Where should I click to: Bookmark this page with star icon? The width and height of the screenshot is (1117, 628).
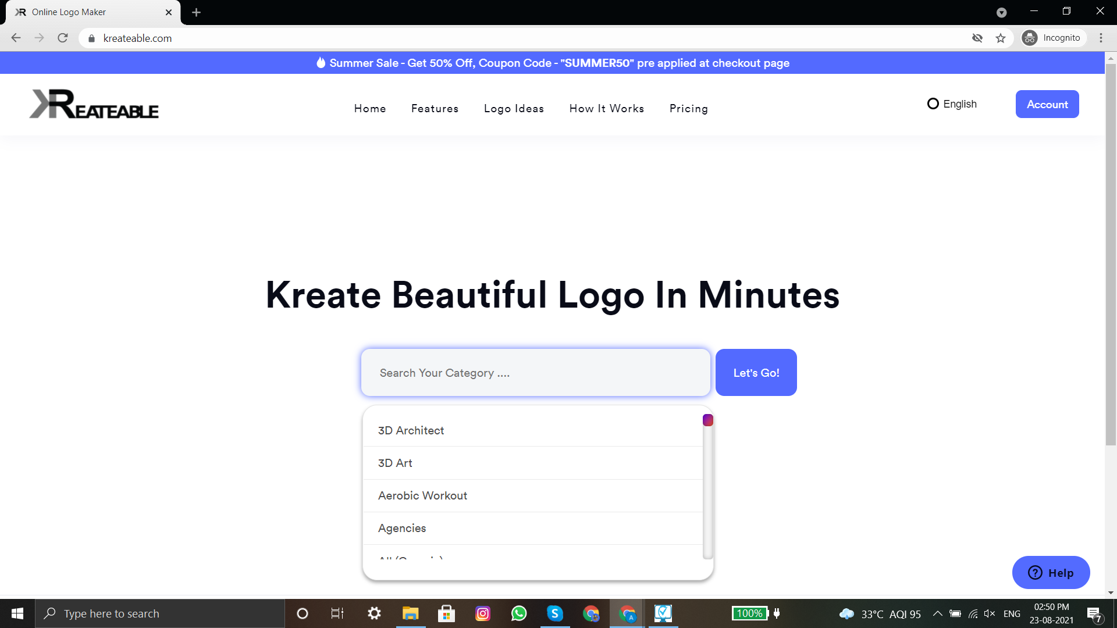[1001, 38]
